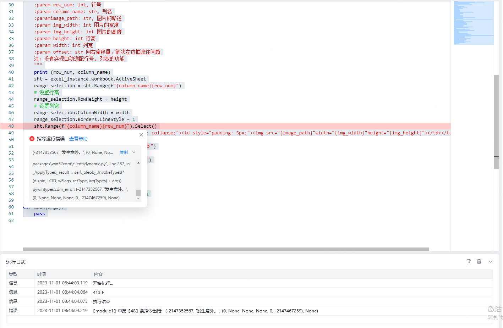This screenshot has height=328, width=503.
Task: Click the dynamic.py line 287 traceback text
Action: [x=81, y=164]
